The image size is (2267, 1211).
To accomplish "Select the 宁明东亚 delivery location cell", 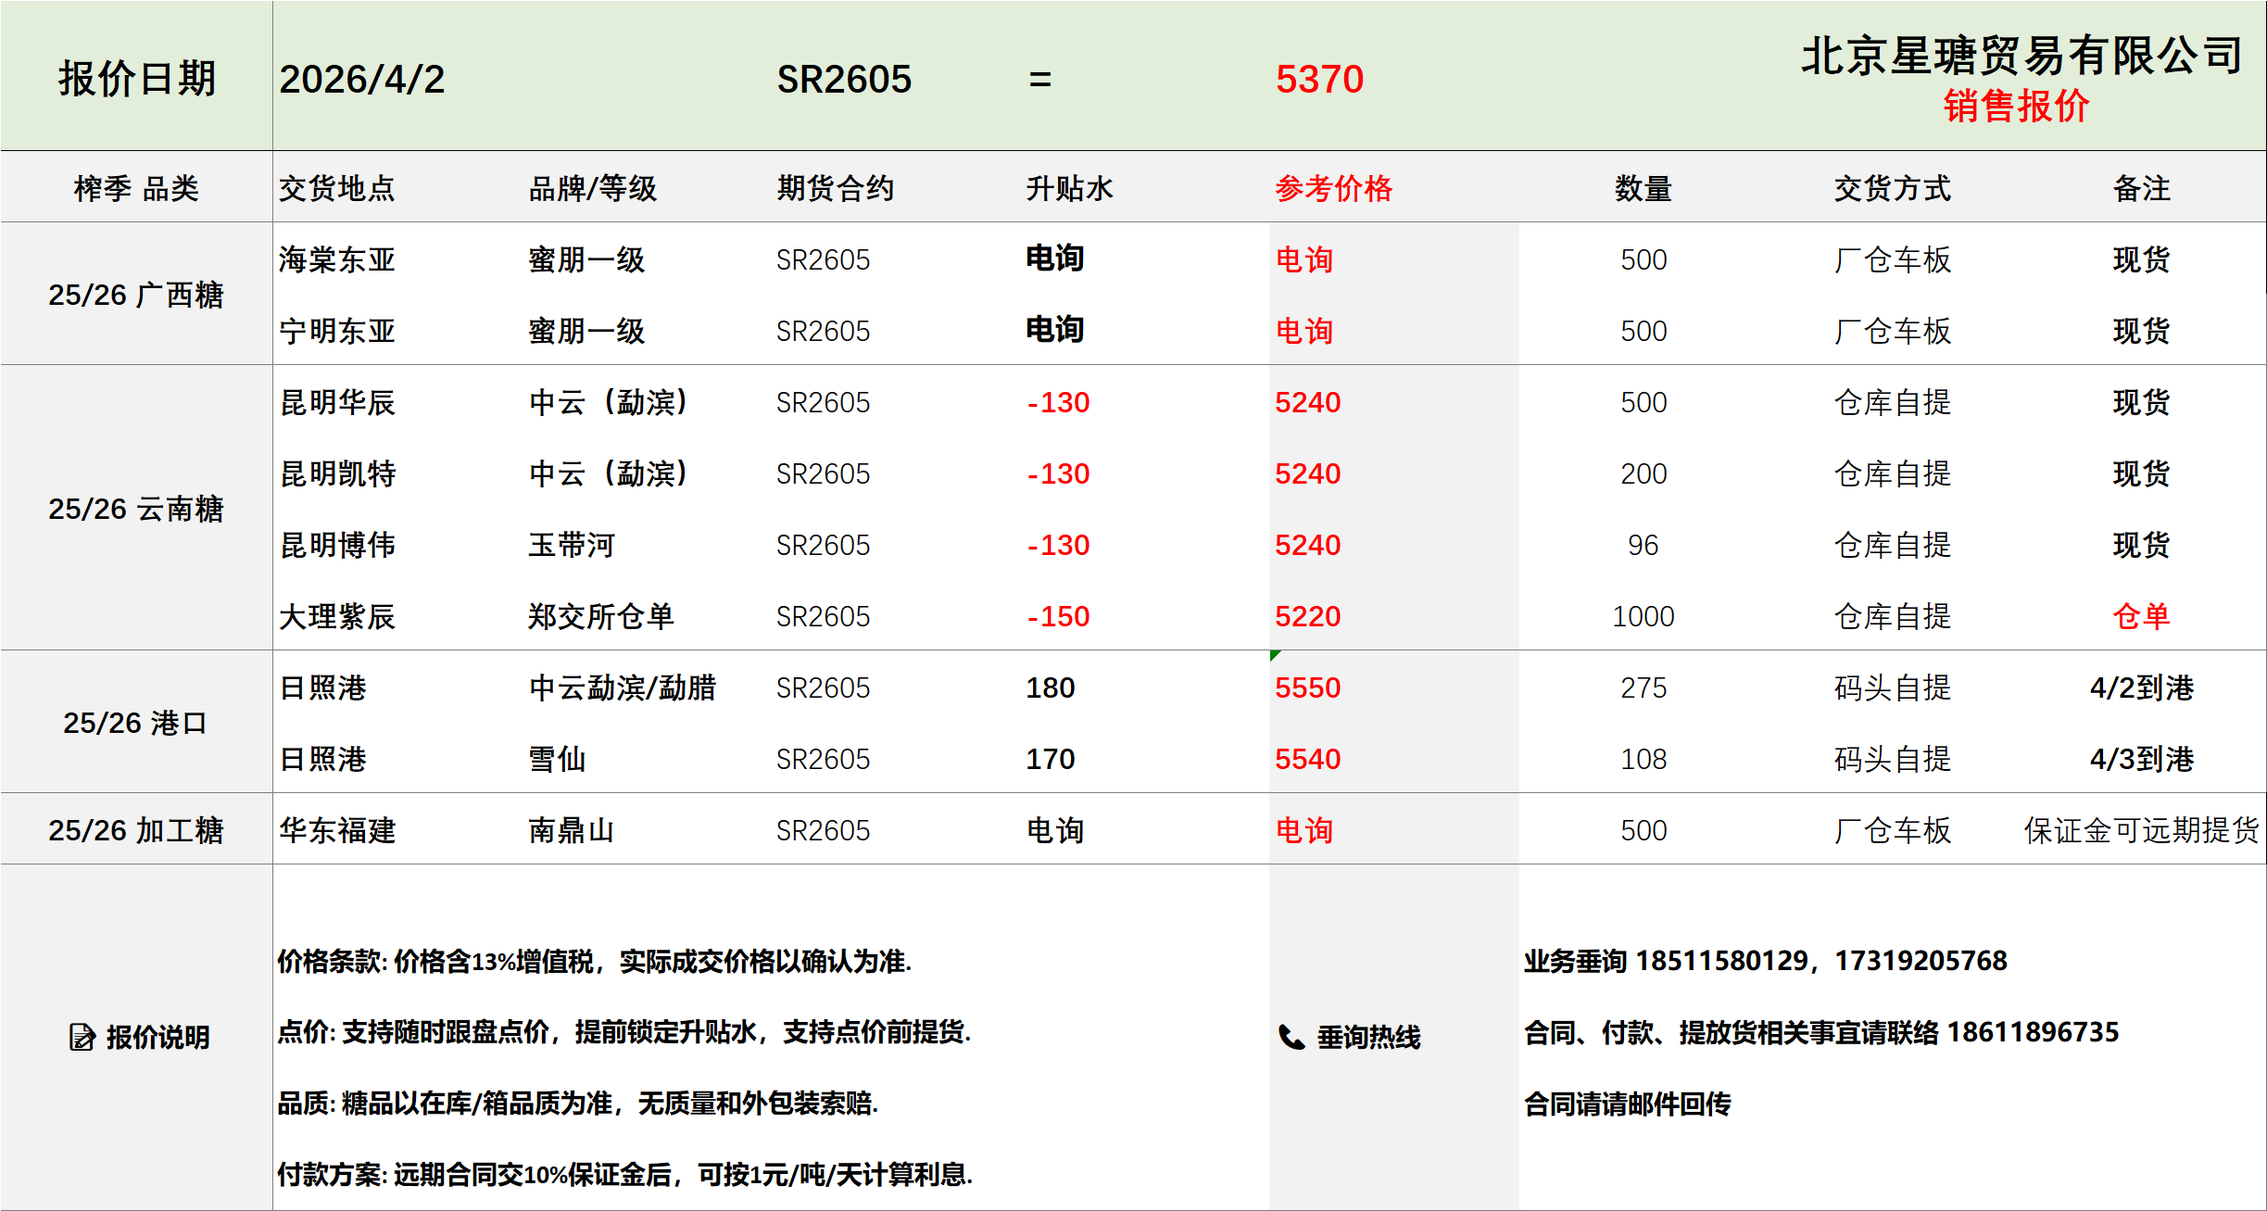I will 337,331.
